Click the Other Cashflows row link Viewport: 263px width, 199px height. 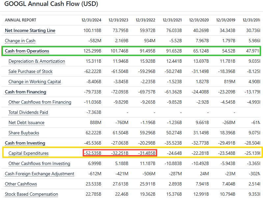pos(21,184)
